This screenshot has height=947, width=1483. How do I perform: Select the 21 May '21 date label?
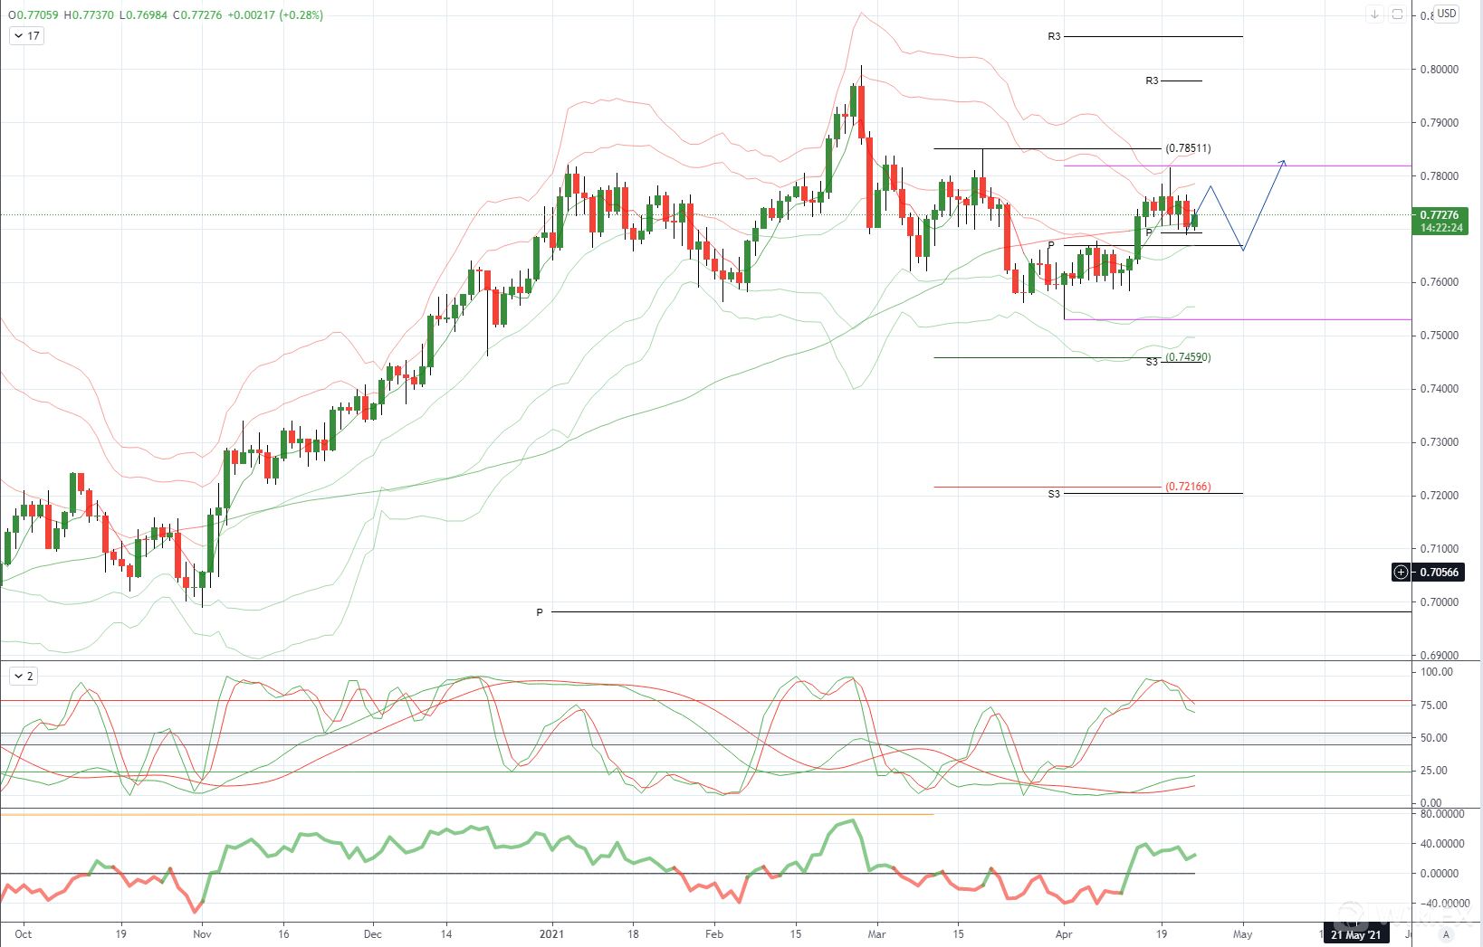click(x=1355, y=934)
